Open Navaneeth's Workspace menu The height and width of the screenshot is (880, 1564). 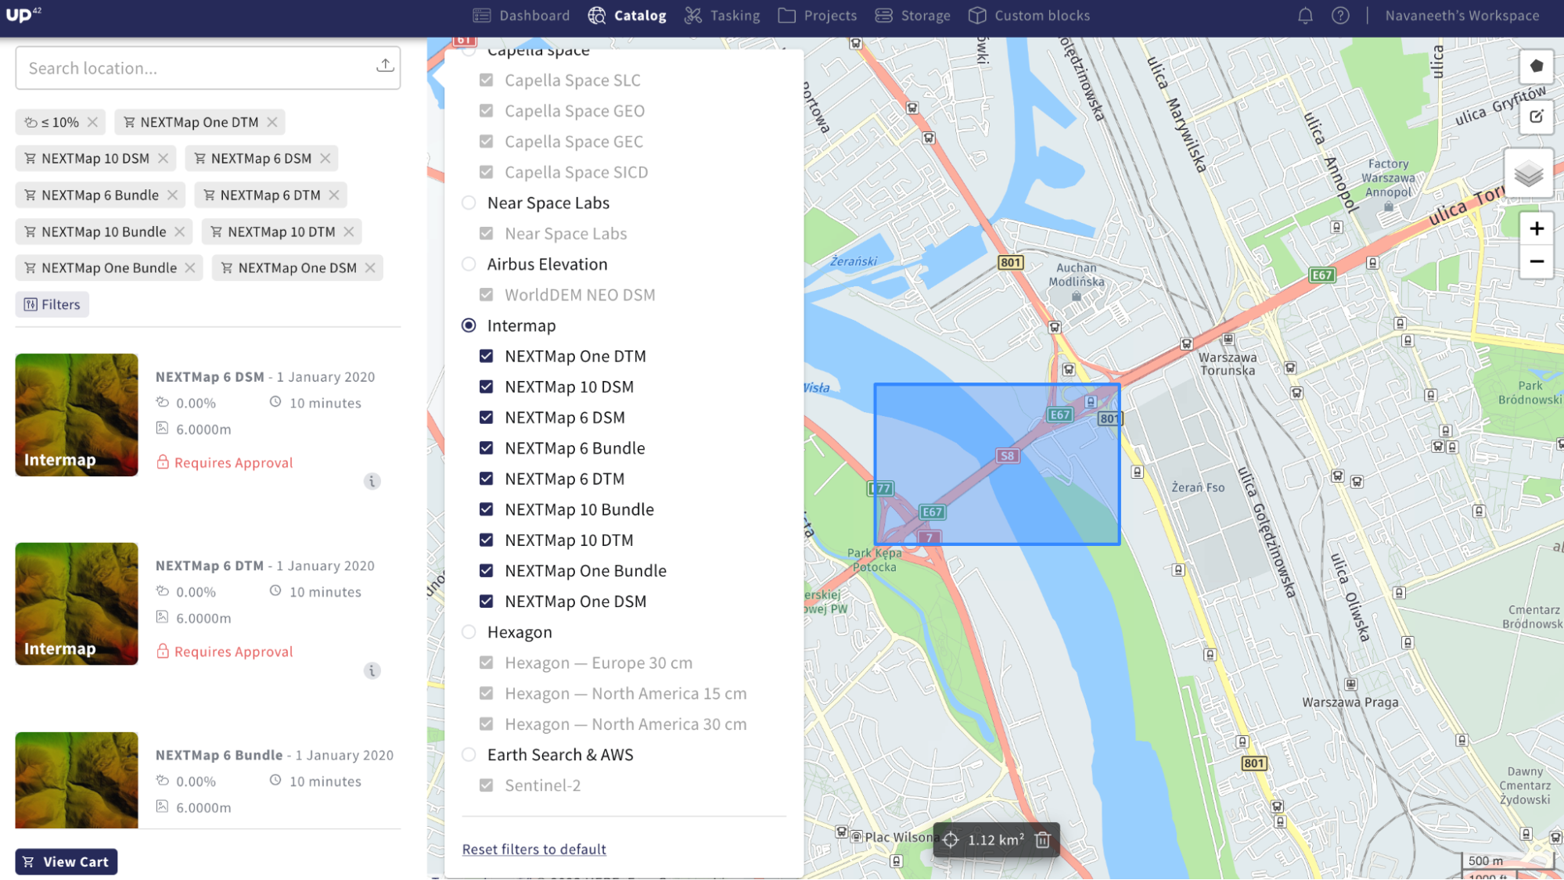tap(1462, 16)
